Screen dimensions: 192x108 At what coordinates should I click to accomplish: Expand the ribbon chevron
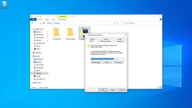pos(158,19)
